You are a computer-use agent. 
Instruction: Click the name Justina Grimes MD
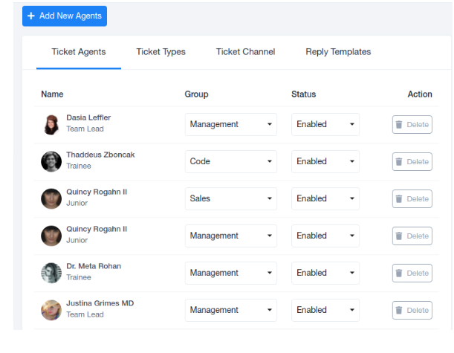[100, 303]
